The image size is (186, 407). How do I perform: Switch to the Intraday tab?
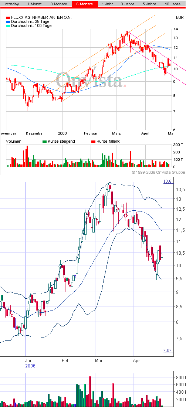coord(12,4)
